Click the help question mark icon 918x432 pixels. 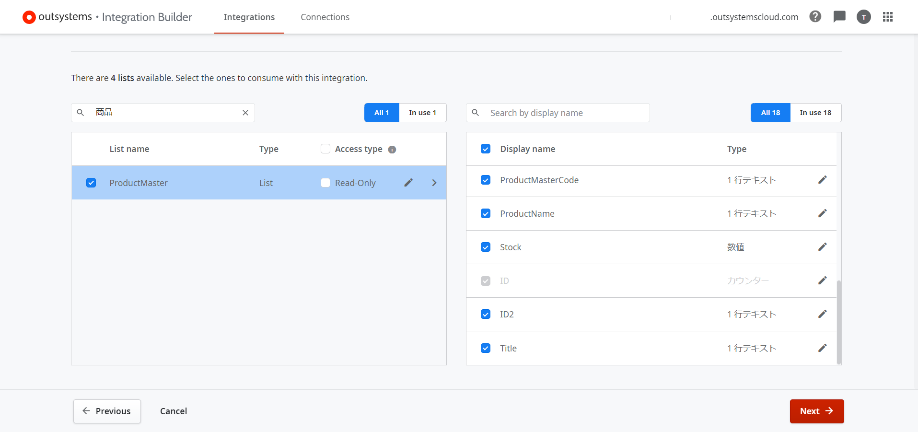815,17
